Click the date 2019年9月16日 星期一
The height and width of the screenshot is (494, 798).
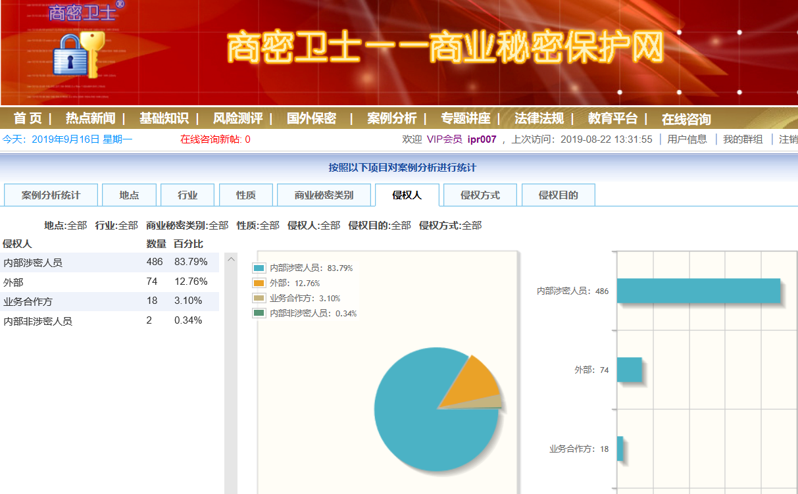point(82,139)
